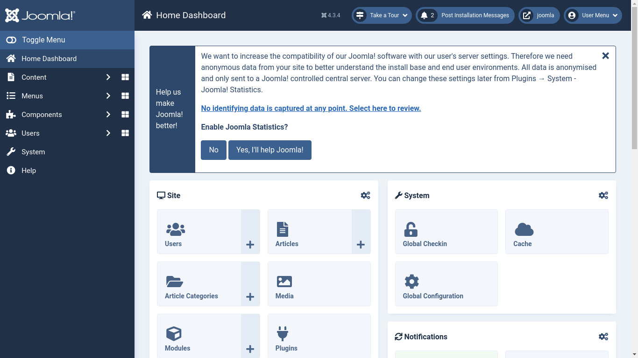The image size is (638, 358).
Task: Click Site panel settings cog icon
Action: (365, 195)
